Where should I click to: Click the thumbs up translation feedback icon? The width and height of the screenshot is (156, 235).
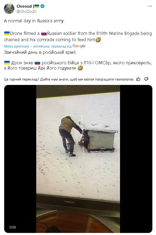pos(138,79)
